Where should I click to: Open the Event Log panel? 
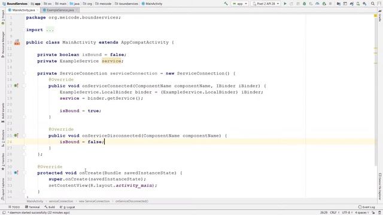coord(367,207)
